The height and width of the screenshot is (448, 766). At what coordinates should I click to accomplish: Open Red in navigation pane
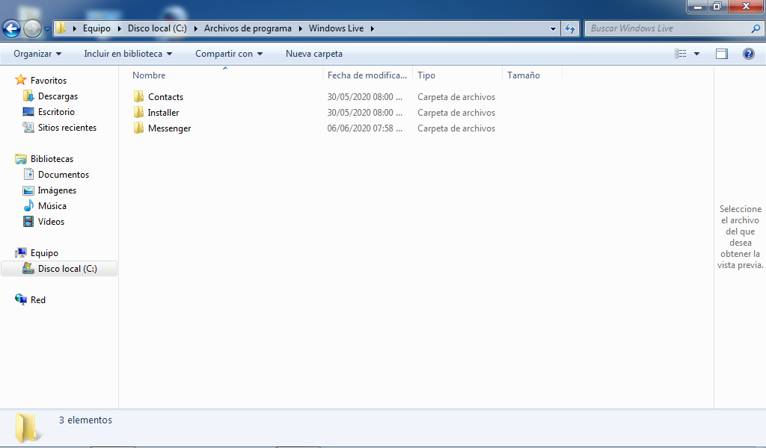coord(38,300)
